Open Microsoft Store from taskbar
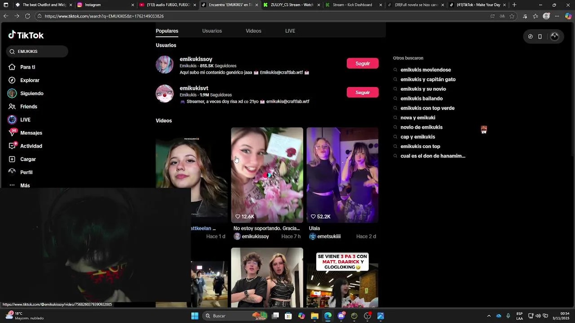 click(x=288, y=316)
